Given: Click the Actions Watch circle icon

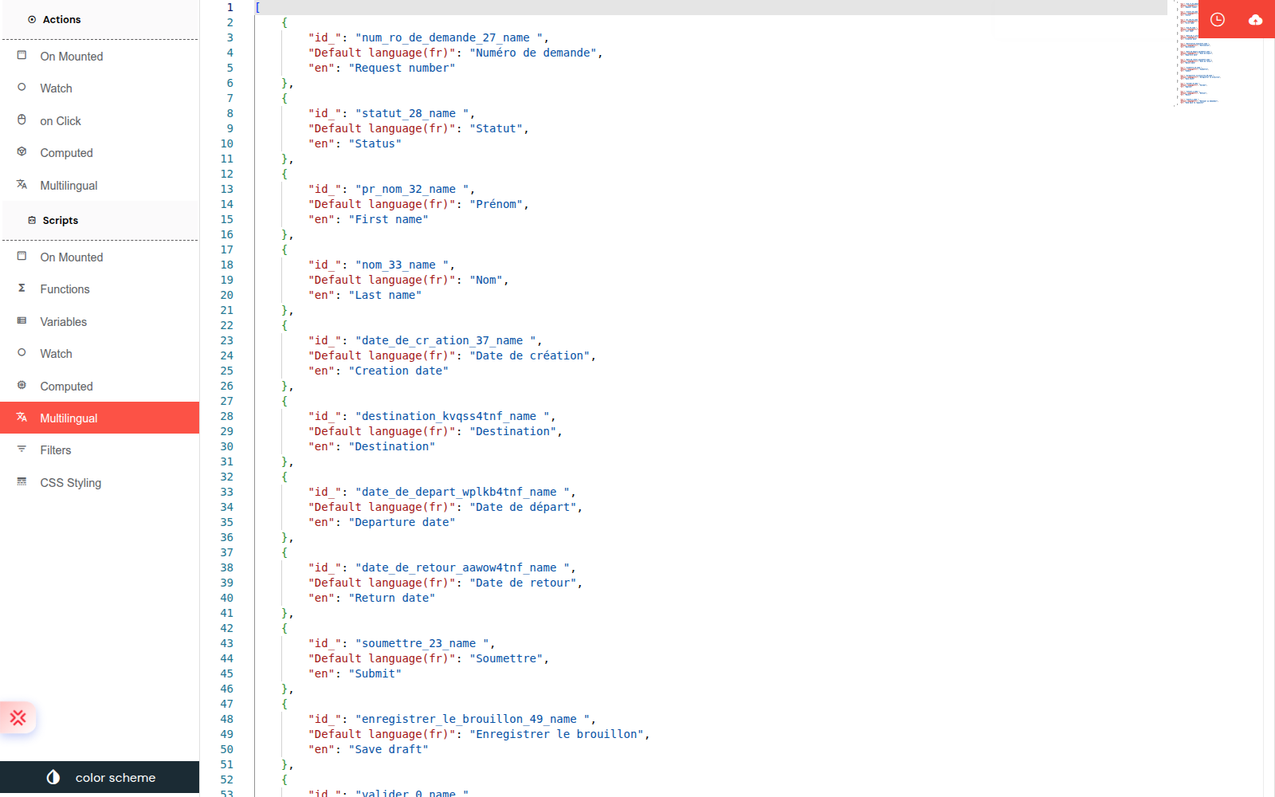Looking at the screenshot, I should (22, 87).
